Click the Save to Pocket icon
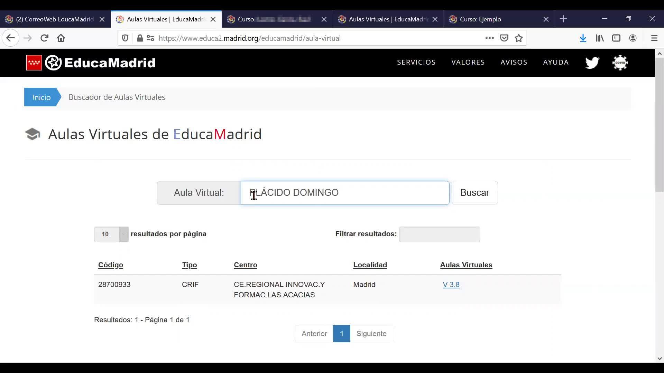This screenshot has width=664, height=373. (x=504, y=38)
